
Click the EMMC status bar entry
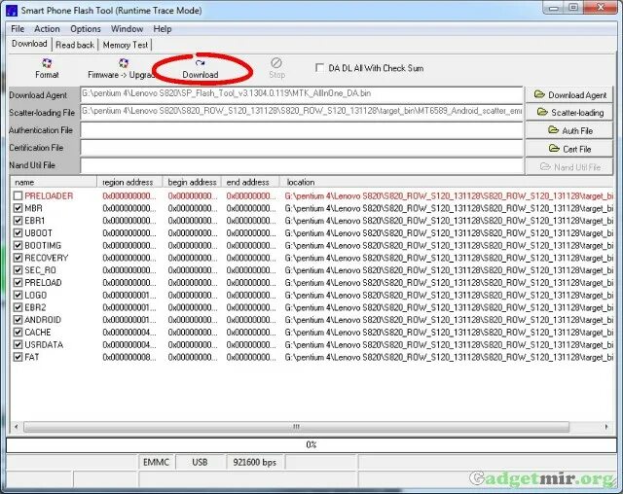point(156,462)
